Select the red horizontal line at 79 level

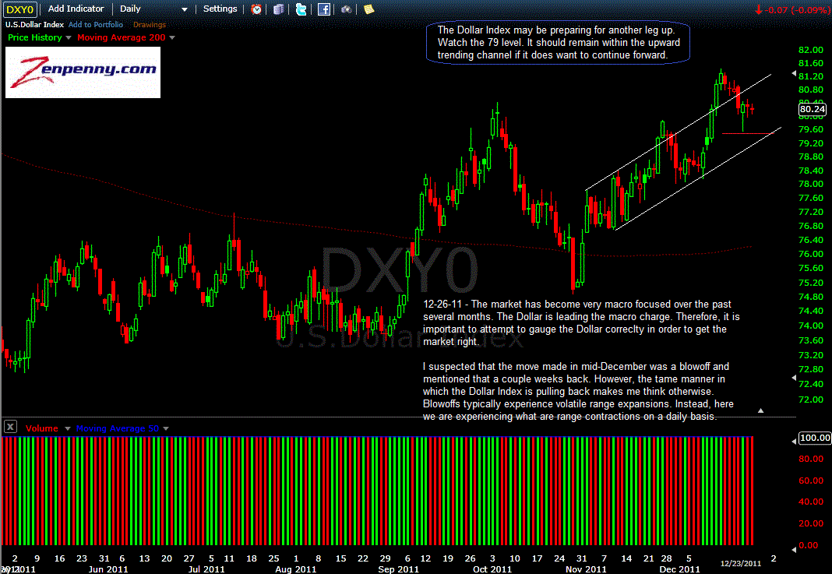(x=748, y=133)
